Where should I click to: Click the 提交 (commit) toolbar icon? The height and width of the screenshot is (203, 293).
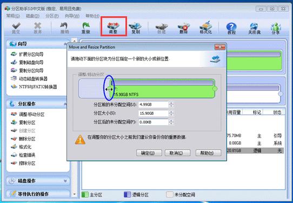pyautogui.click(x=16, y=28)
